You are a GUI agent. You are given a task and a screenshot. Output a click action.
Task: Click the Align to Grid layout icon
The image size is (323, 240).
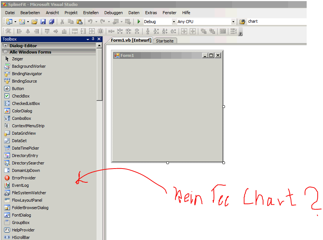(x=9, y=31)
